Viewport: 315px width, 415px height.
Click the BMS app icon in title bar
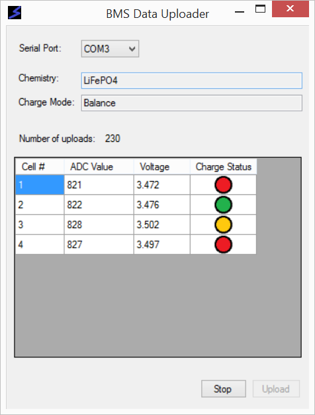point(15,13)
